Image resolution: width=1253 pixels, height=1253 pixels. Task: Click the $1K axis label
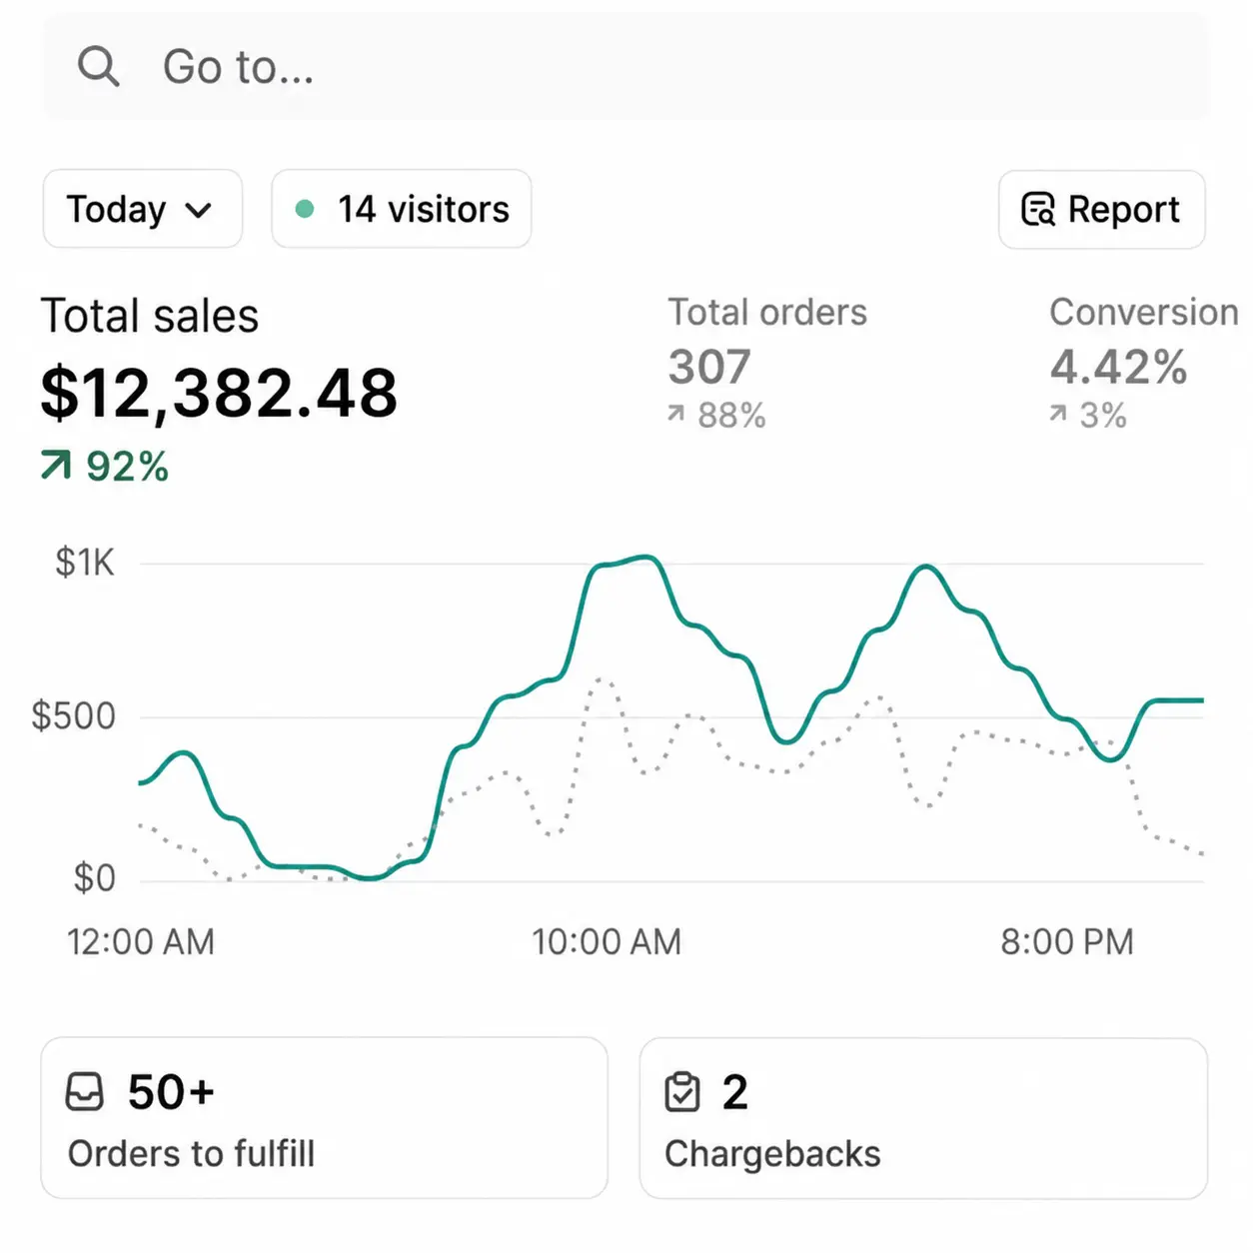coord(85,563)
